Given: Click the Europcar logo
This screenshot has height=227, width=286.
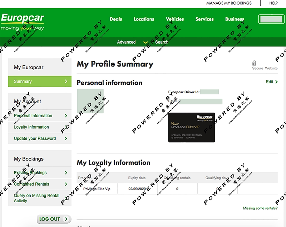Looking at the screenshot, I should click(22, 22).
